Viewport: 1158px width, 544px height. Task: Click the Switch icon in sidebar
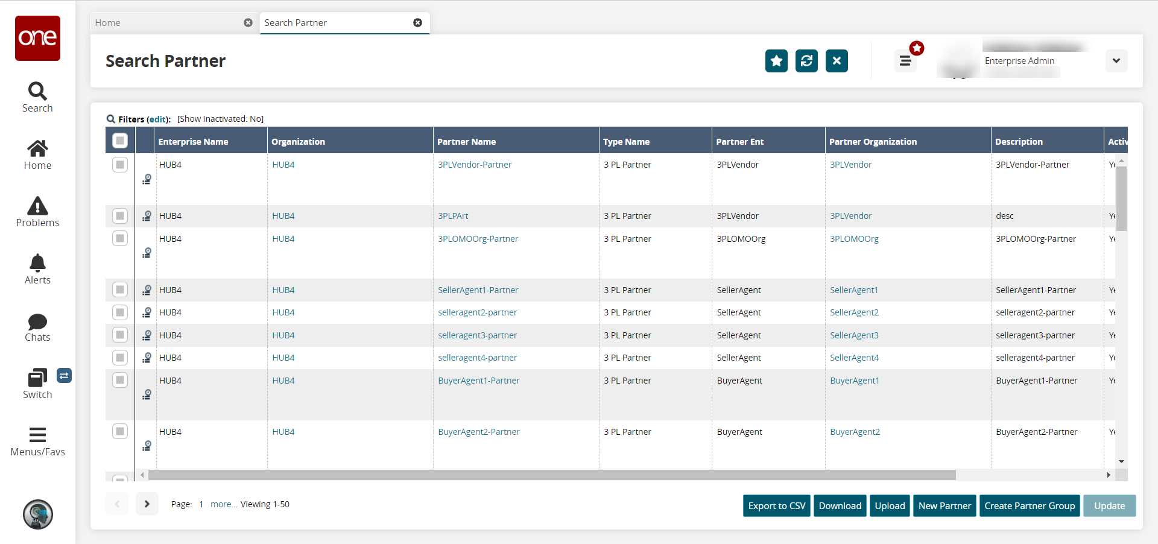point(37,379)
